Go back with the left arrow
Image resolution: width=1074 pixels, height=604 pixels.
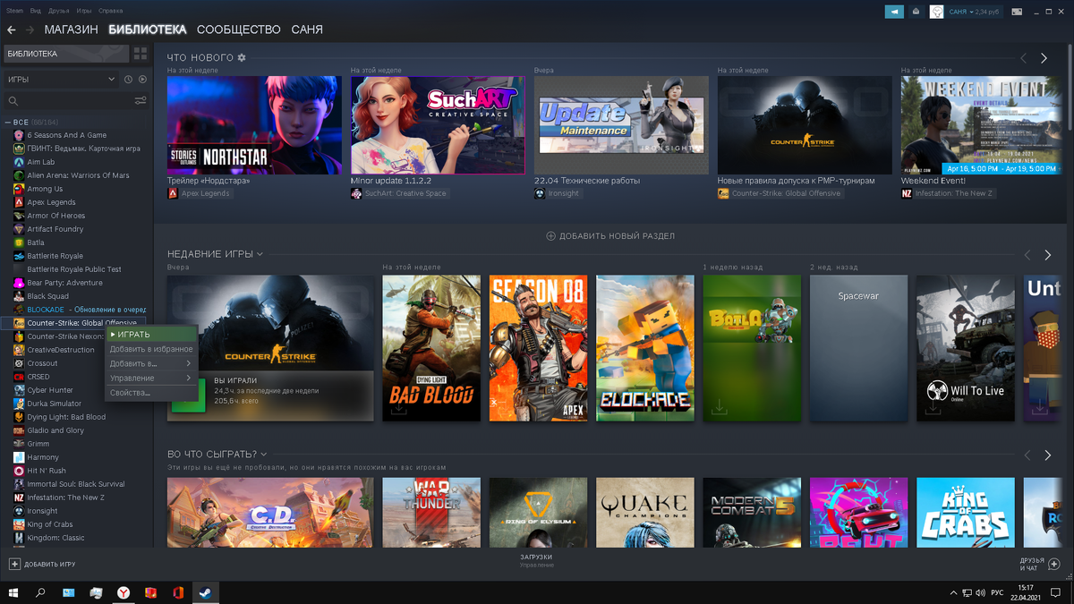tap(12, 30)
